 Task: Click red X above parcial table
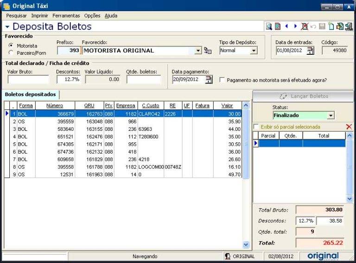pyautogui.click(x=349, y=127)
